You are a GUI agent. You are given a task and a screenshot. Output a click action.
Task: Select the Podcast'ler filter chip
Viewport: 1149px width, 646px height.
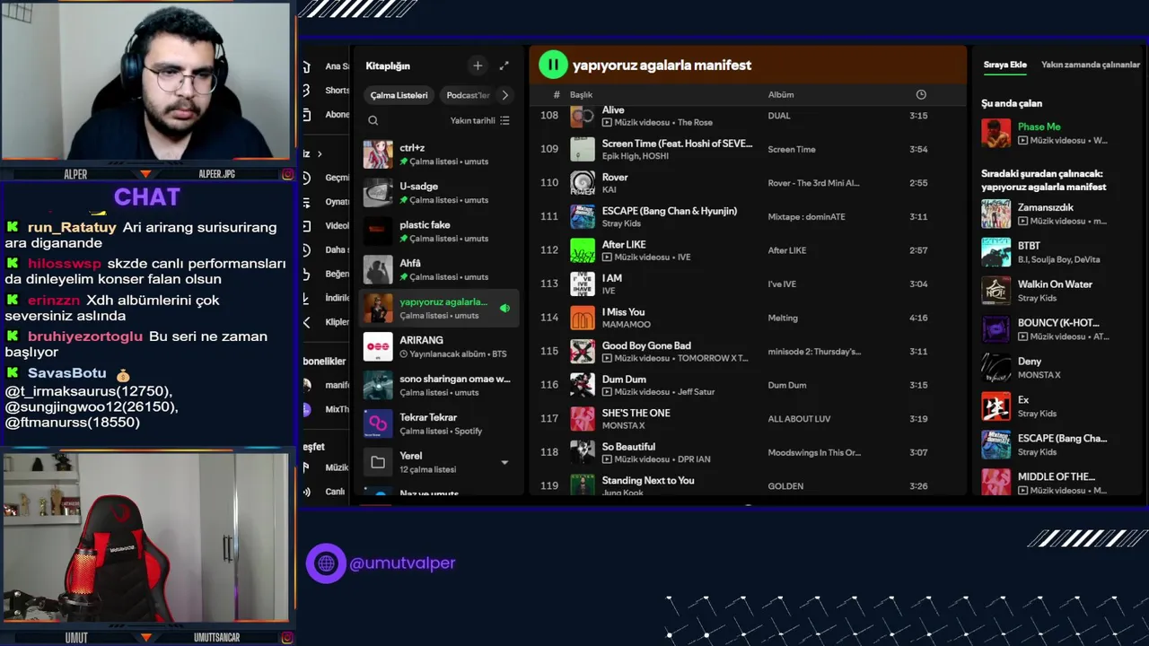coord(468,95)
